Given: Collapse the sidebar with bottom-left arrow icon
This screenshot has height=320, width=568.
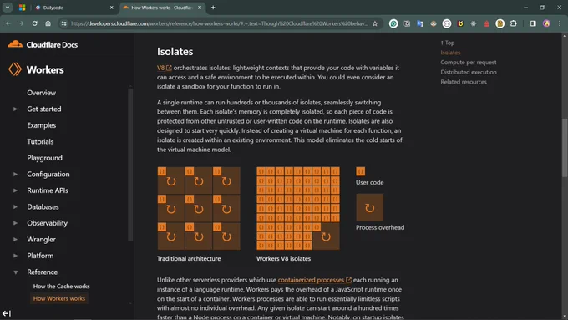Looking at the screenshot, I should 7,313.
